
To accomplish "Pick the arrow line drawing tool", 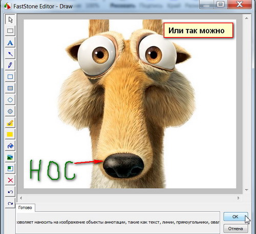I will 10,54.
